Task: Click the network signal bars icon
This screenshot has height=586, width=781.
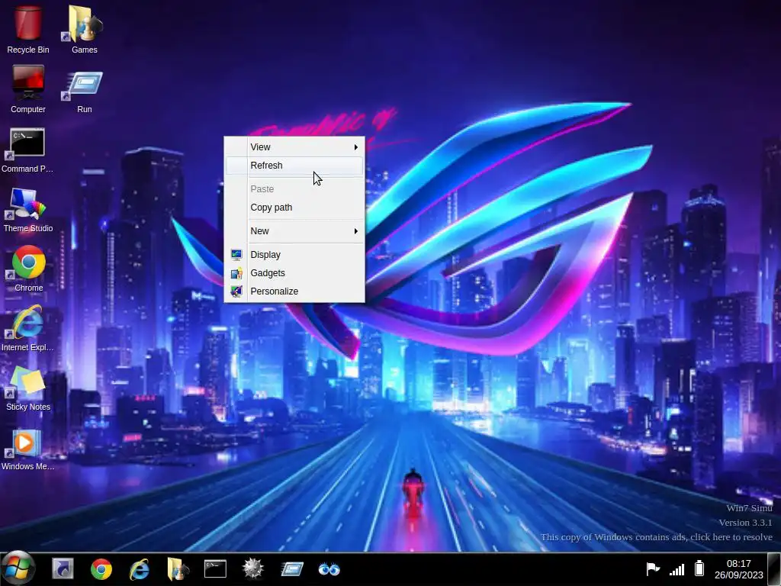Action: click(x=677, y=569)
